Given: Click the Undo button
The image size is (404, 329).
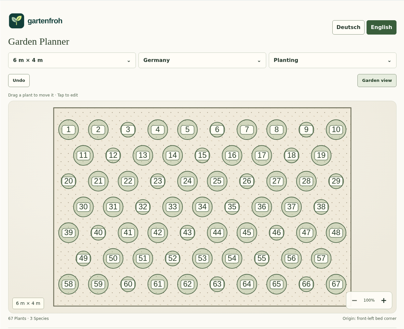Looking at the screenshot, I should pyautogui.click(x=19, y=81).
